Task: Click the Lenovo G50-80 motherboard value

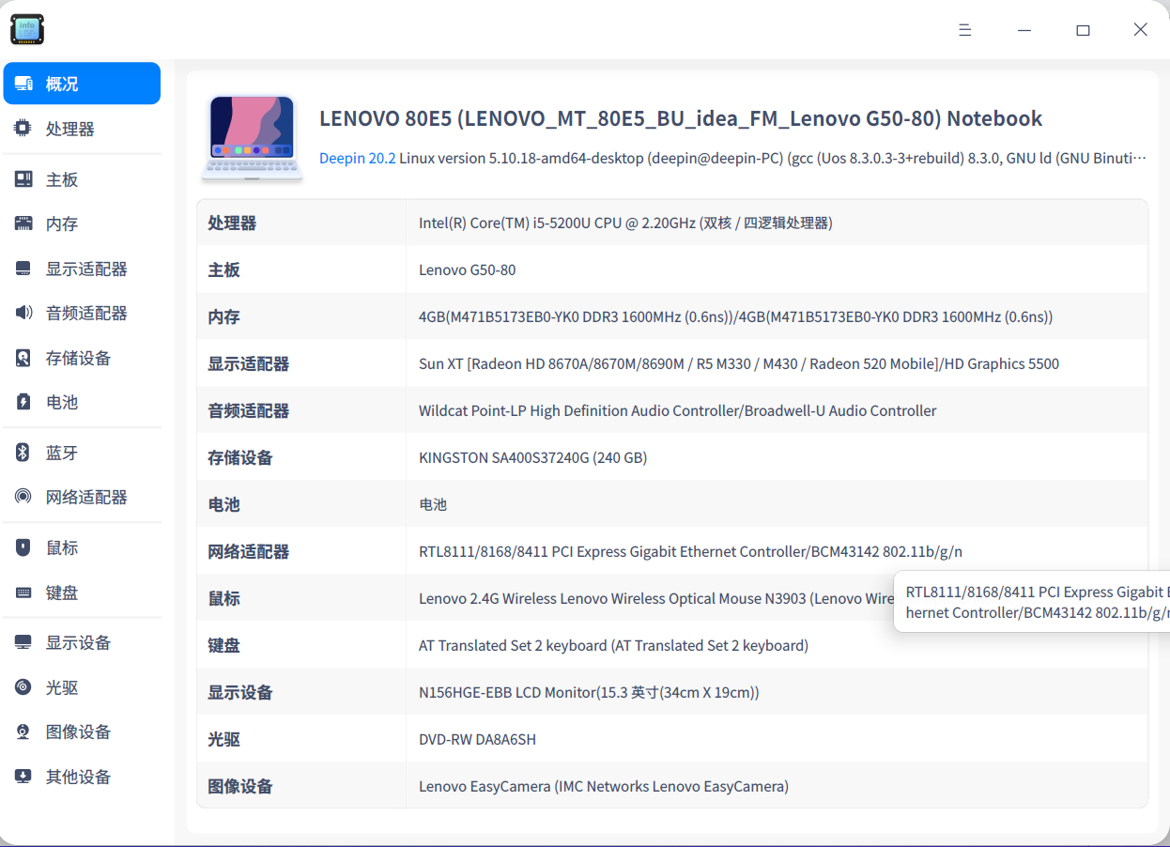Action: point(467,269)
